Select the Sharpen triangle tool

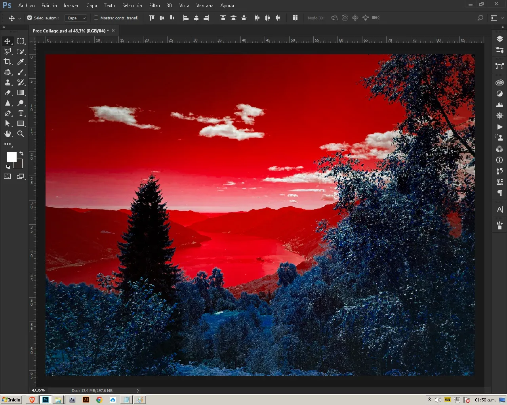8,103
